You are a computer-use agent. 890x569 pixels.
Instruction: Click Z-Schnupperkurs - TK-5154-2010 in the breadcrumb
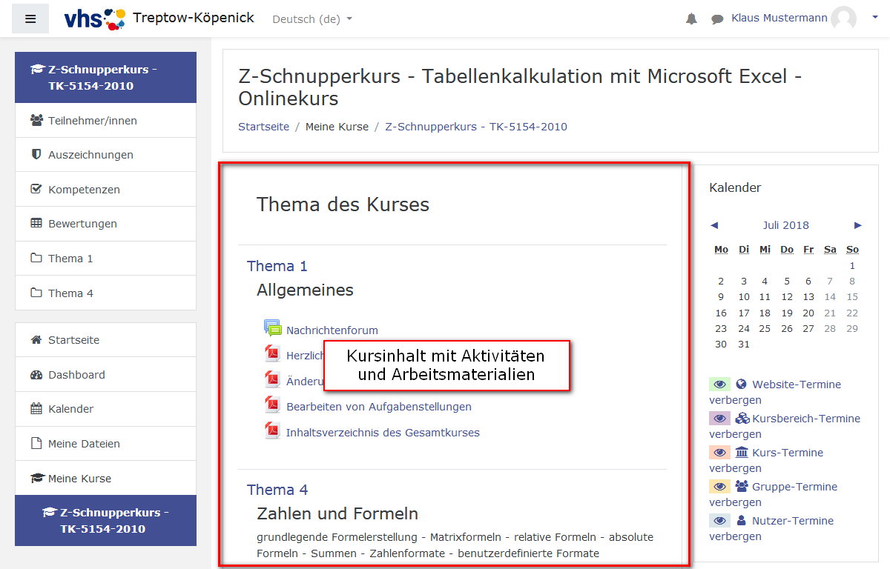coord(476,127)
